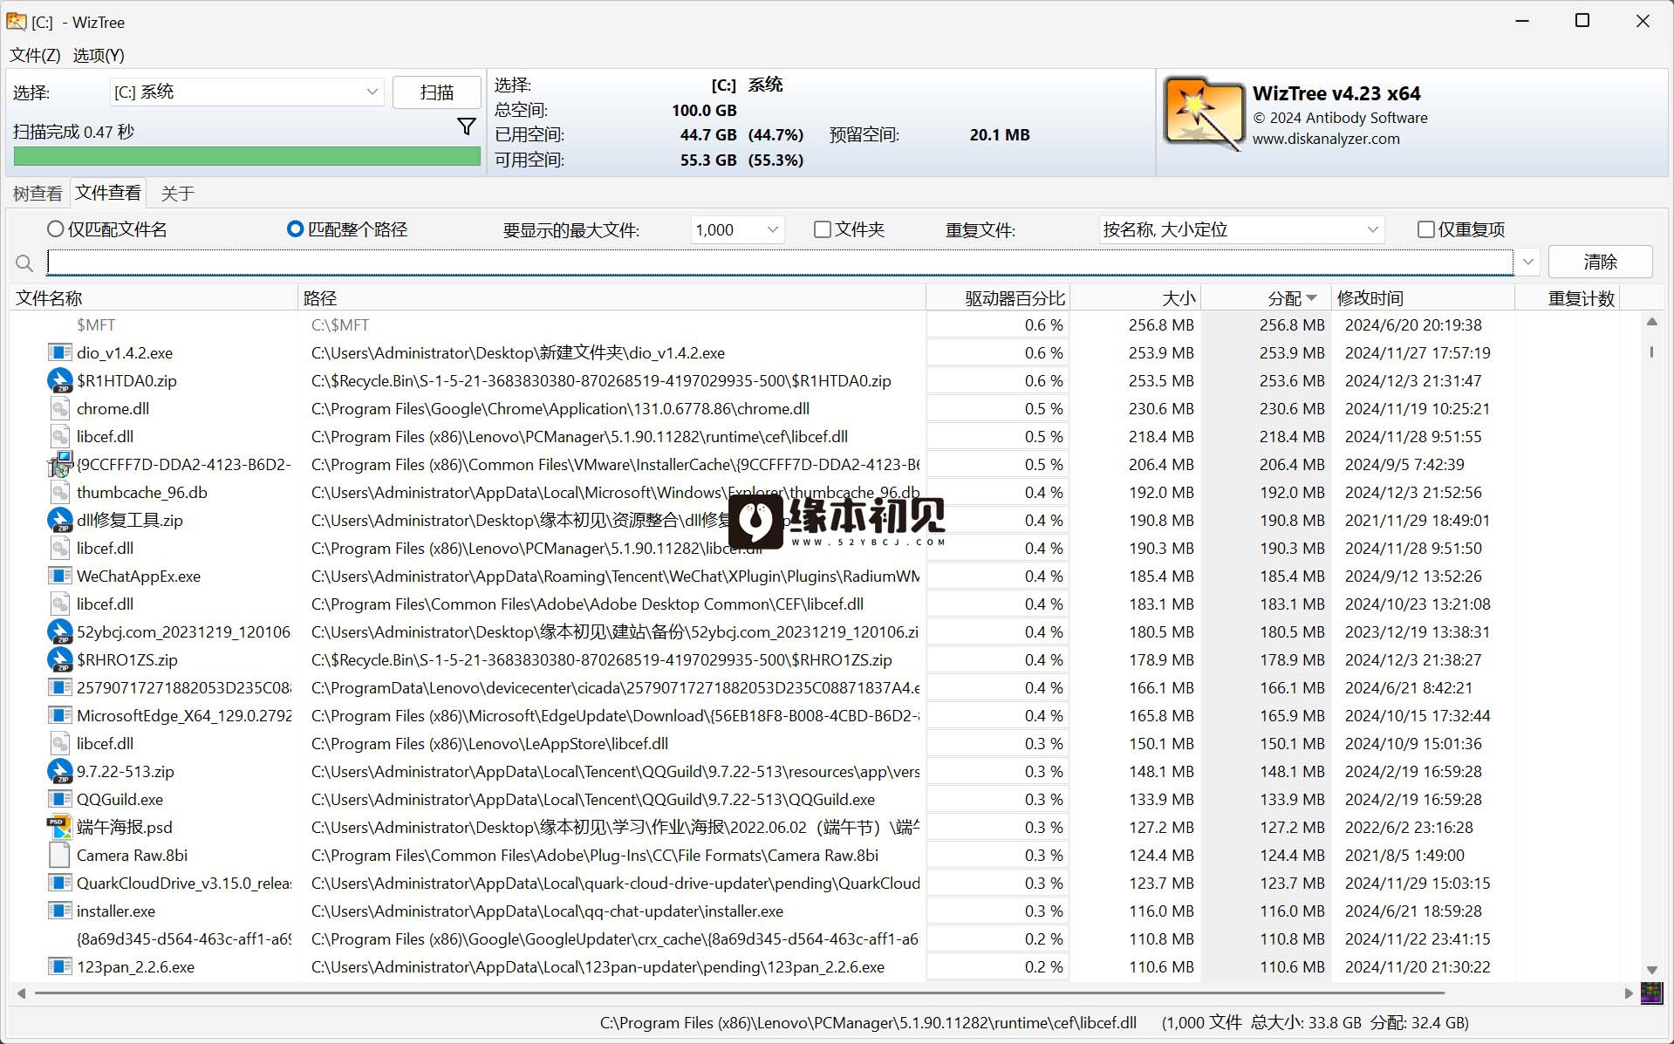
Task: Click the 9.7.22-513.zip archive icon
Action: (x=59, y=771)
